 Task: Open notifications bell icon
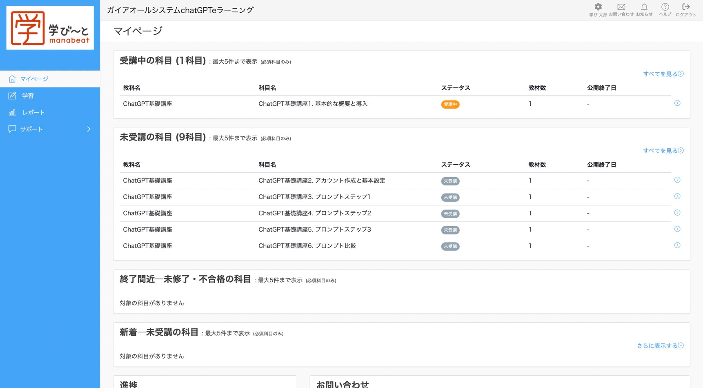pos(644,7)
